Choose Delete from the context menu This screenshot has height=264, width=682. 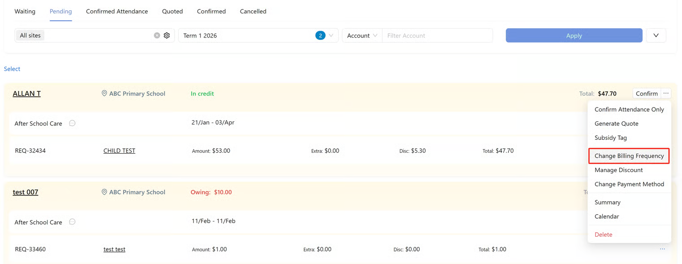603,234
